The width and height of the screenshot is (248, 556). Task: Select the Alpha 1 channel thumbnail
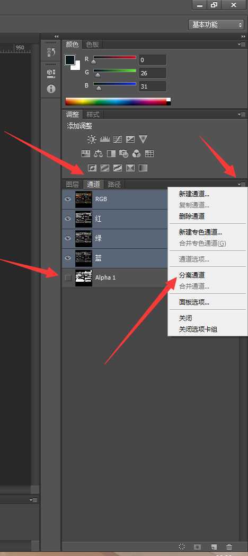(84, 277)
